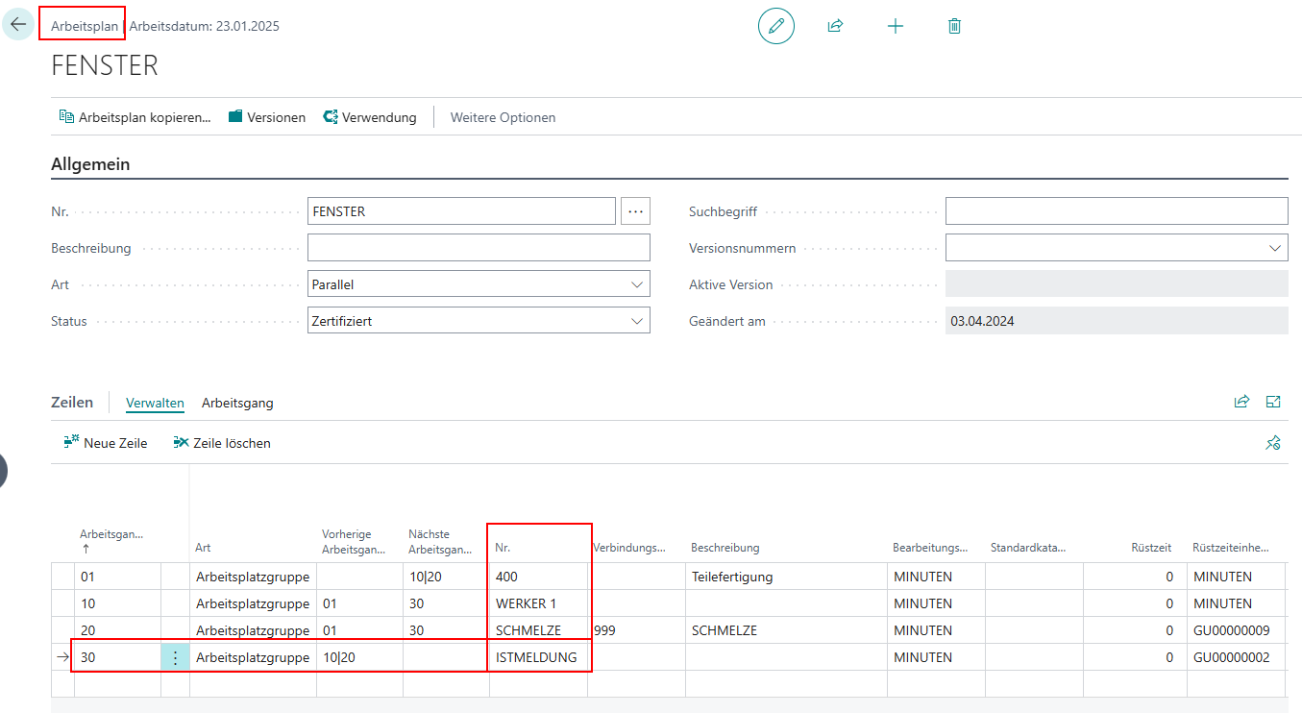Click the back arrow button
The width and height of the screenshot is (1302, 713).
coord(18,25)
